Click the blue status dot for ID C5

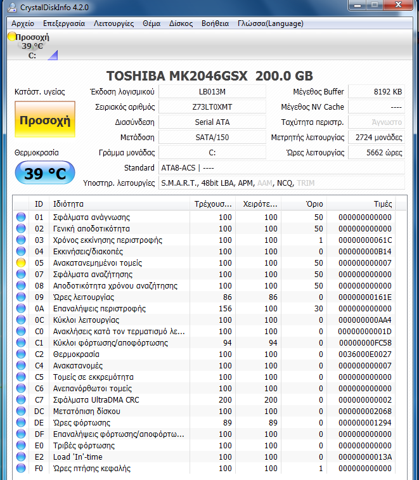point(21,377)
